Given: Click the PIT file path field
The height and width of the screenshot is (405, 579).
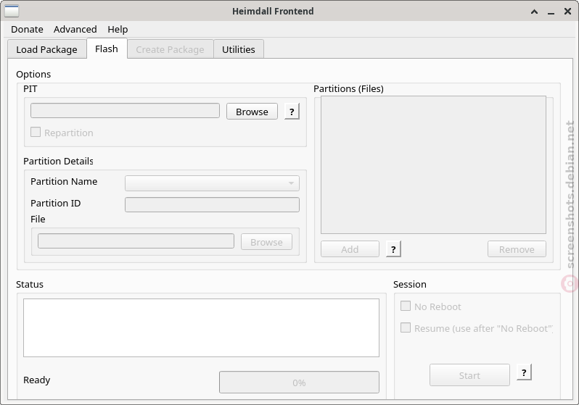Looking at the screenshot, I should coord(125,111).
